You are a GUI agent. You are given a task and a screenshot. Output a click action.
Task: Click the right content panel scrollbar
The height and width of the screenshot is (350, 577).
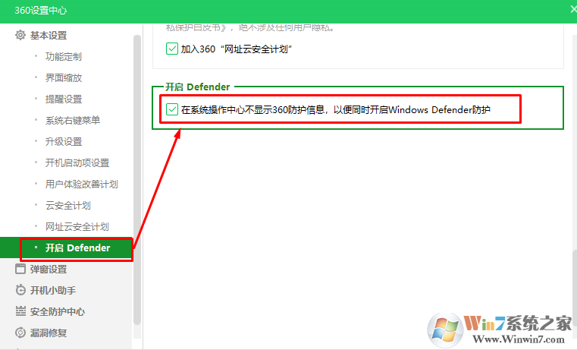click(x=574, y=288)
